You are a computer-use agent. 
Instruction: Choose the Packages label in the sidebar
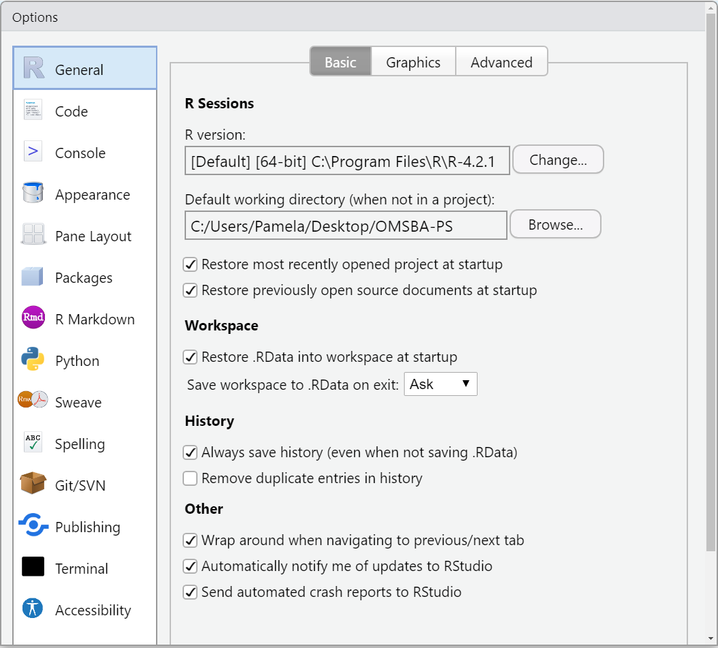pyautogui.click(x=84, y=278)
